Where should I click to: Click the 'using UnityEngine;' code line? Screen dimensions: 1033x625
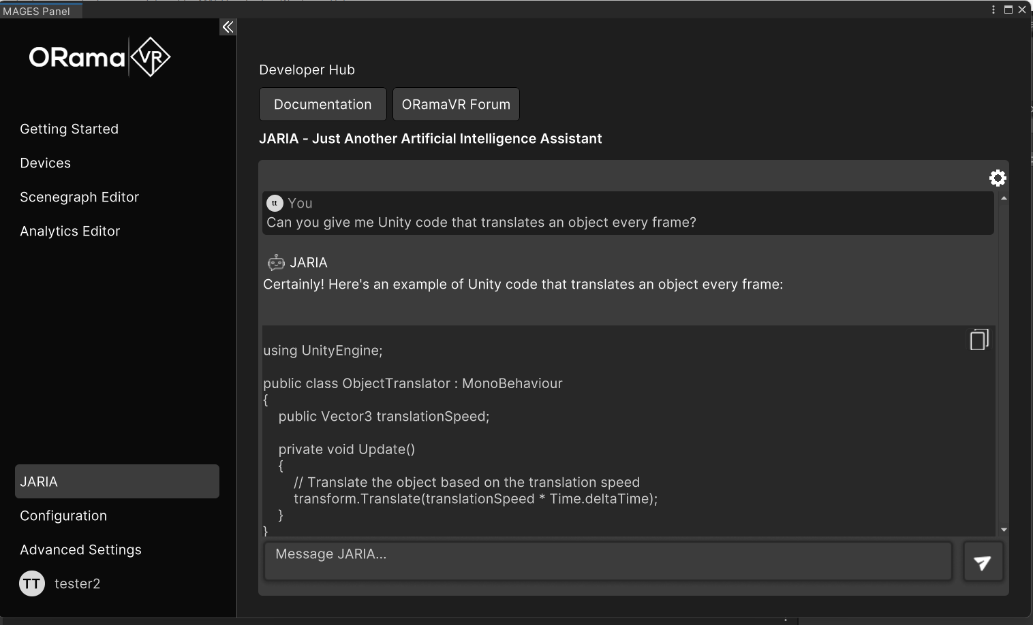(x=323, y=351)
